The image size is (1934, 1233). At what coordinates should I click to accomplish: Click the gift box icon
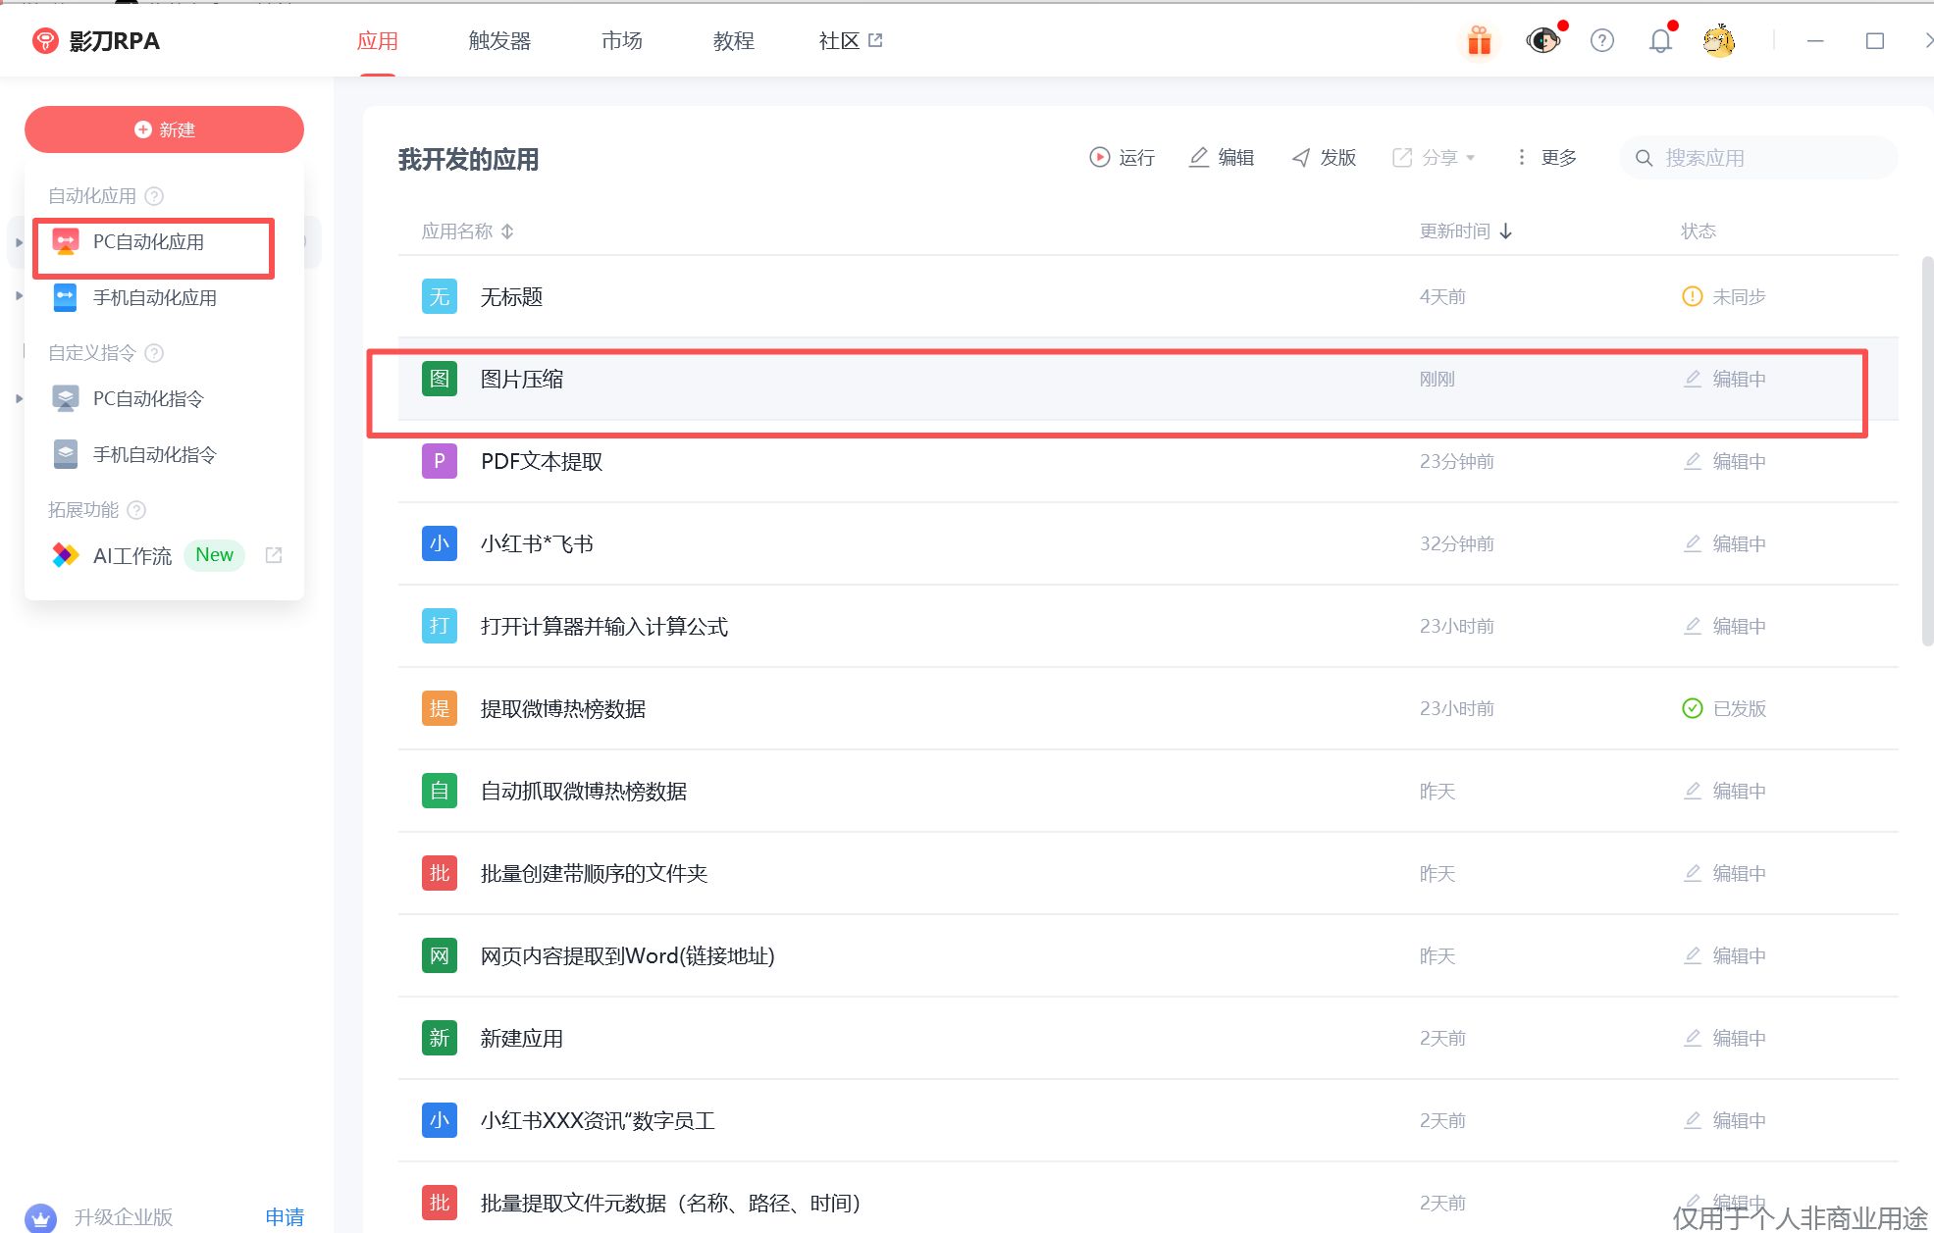click(x=1479, y=41)
